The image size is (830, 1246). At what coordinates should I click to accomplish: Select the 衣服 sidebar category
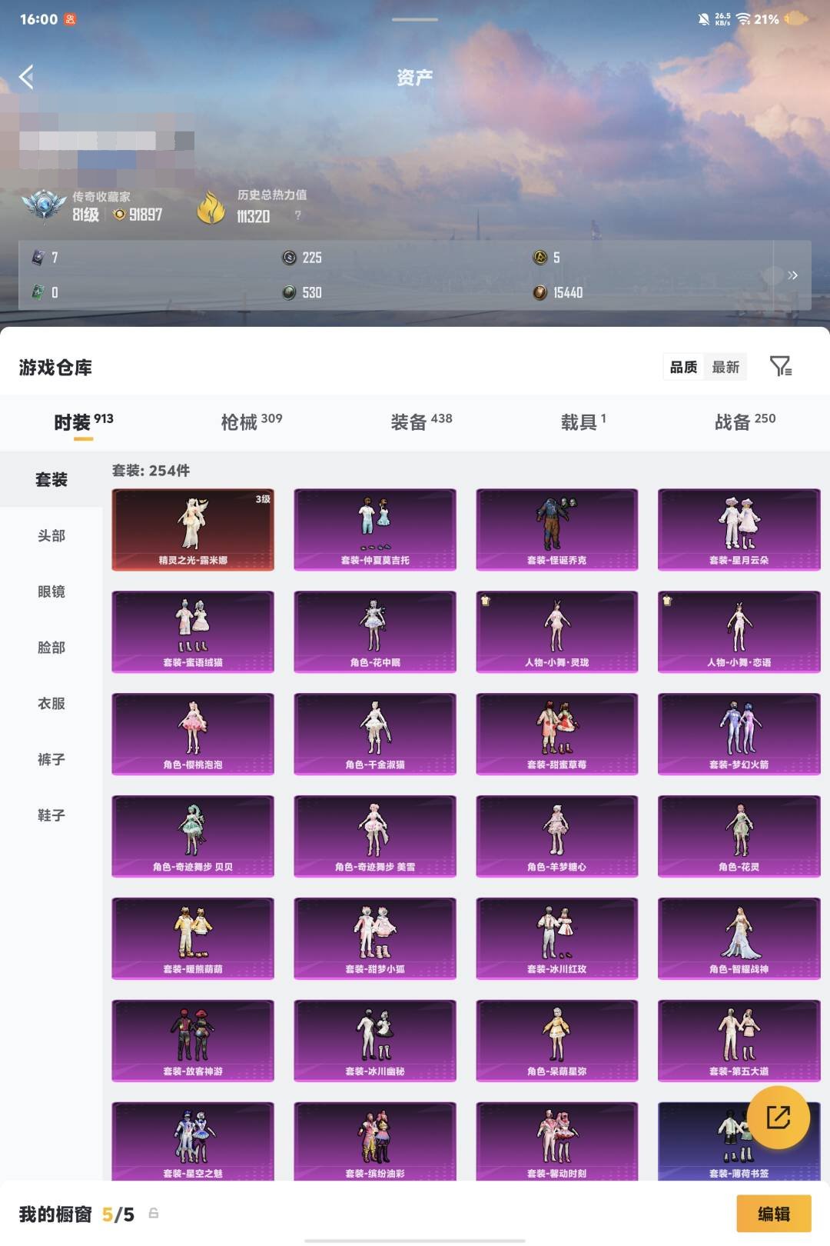[x=51, y=703]
